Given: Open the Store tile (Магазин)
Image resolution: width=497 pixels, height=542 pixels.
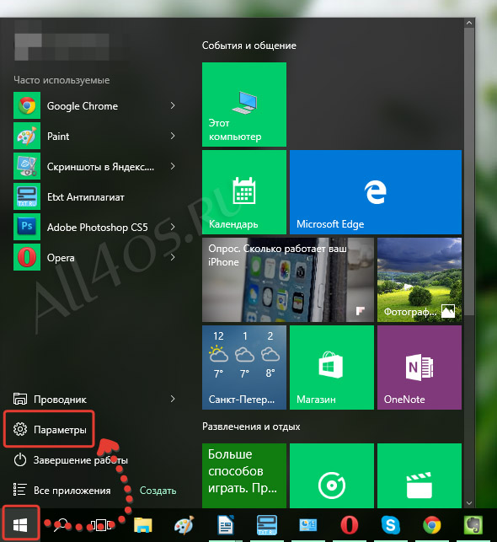Looking at the screenshot, I should coord(332,368).
